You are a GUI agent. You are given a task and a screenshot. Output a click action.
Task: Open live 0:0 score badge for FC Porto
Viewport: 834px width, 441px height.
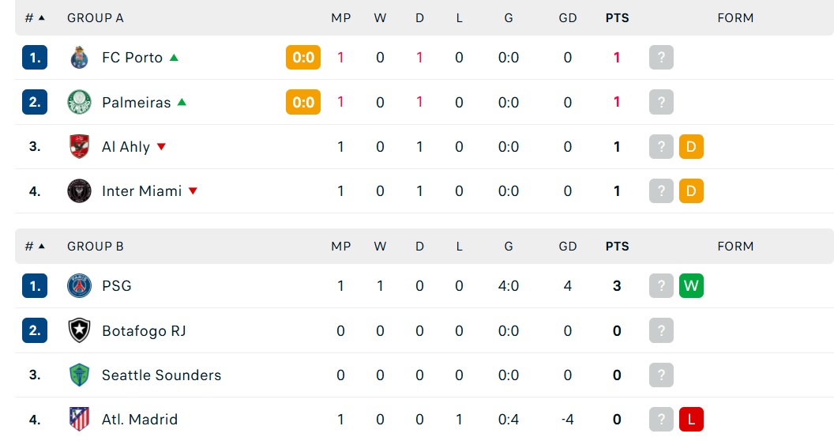point(303,58)
